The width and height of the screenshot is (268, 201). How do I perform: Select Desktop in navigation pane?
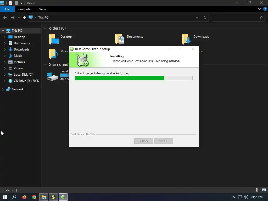pos(19,37)
